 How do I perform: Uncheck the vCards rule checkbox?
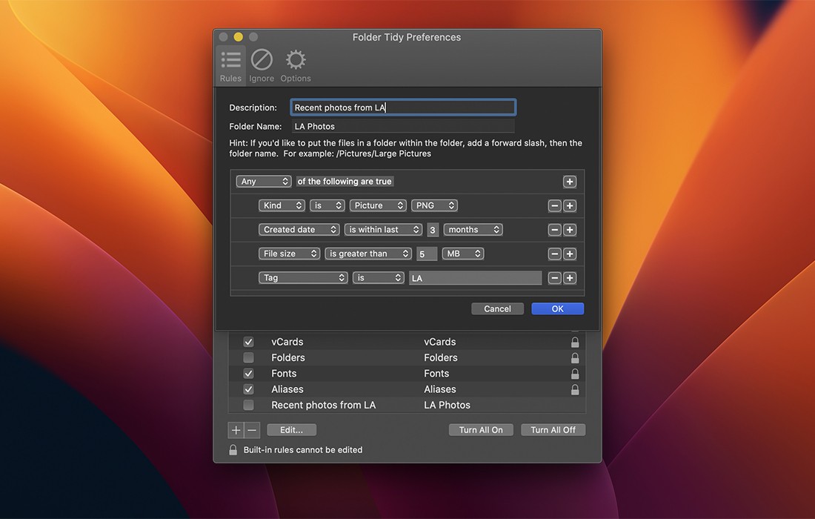249,343
